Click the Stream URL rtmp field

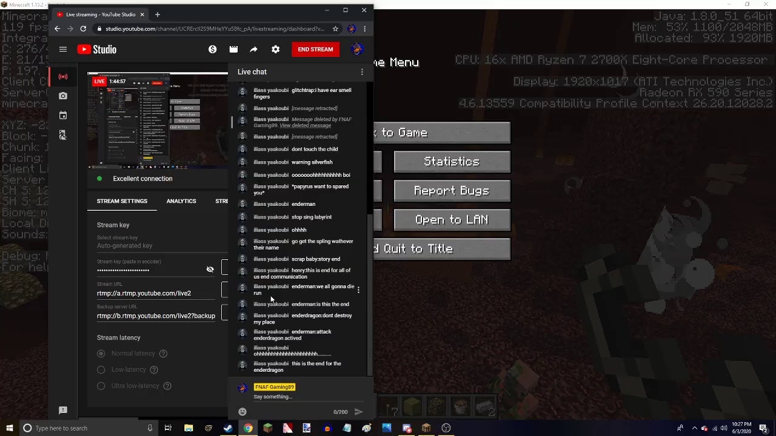(x=156, y=293)
